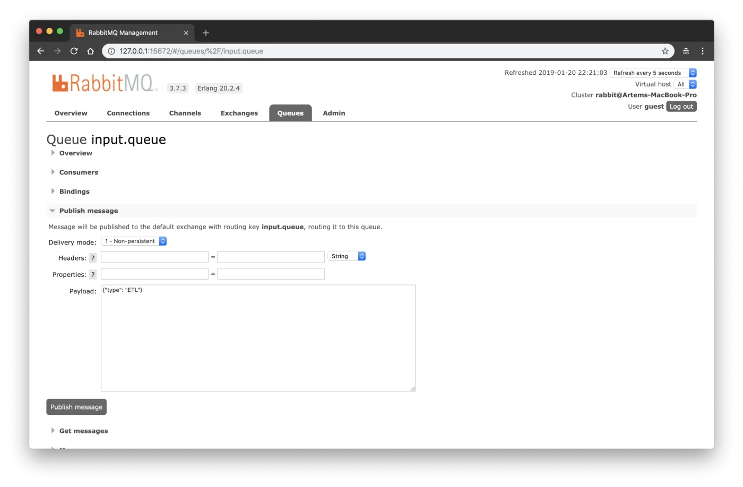Open the Connections tab
743x487 pixels.
[x=128, y=113]
